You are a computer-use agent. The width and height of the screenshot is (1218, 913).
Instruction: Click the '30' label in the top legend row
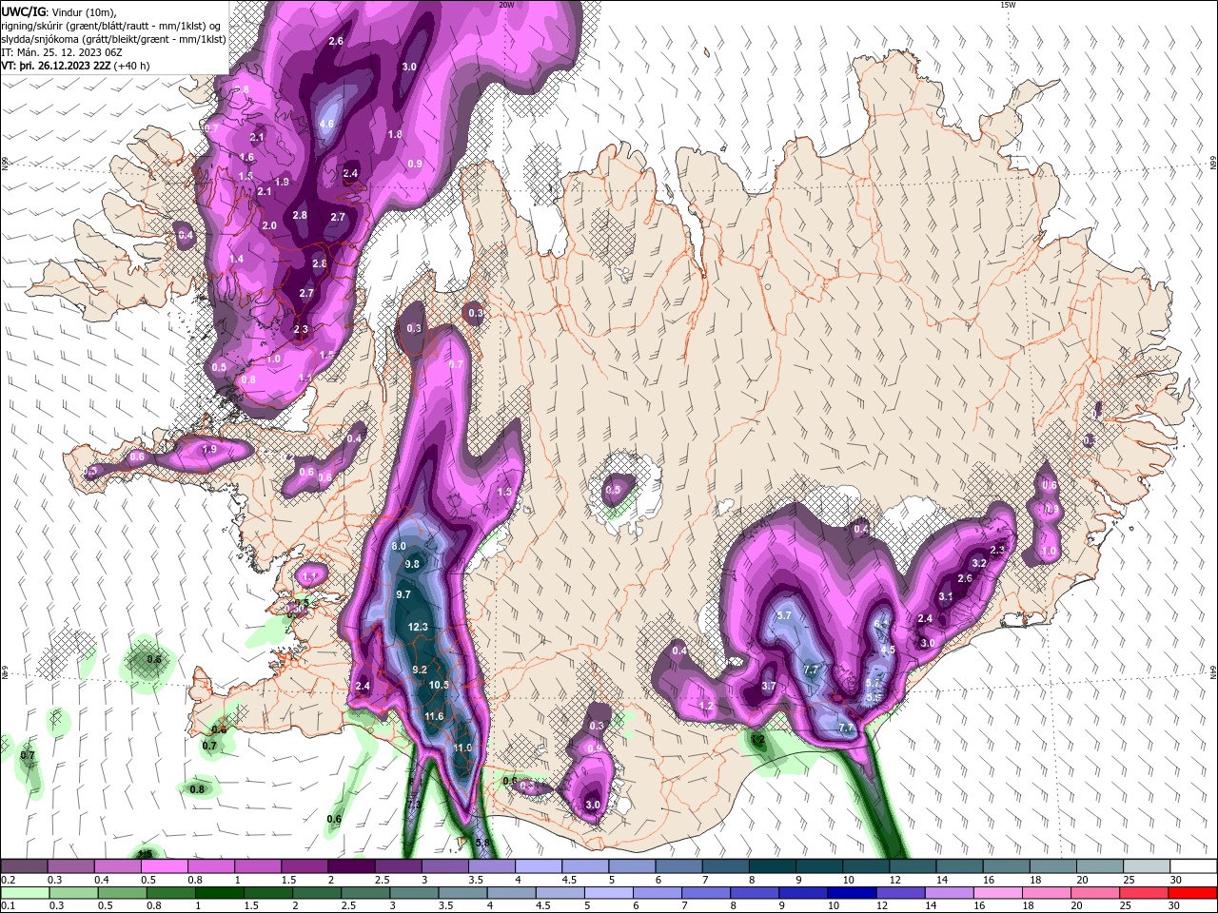pos(1176,880)
